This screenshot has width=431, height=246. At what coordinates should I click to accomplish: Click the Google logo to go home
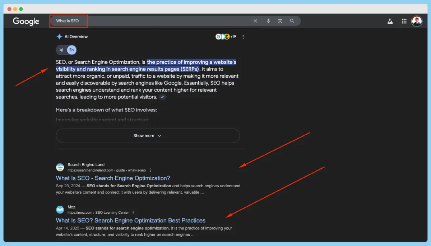point(26,21)
